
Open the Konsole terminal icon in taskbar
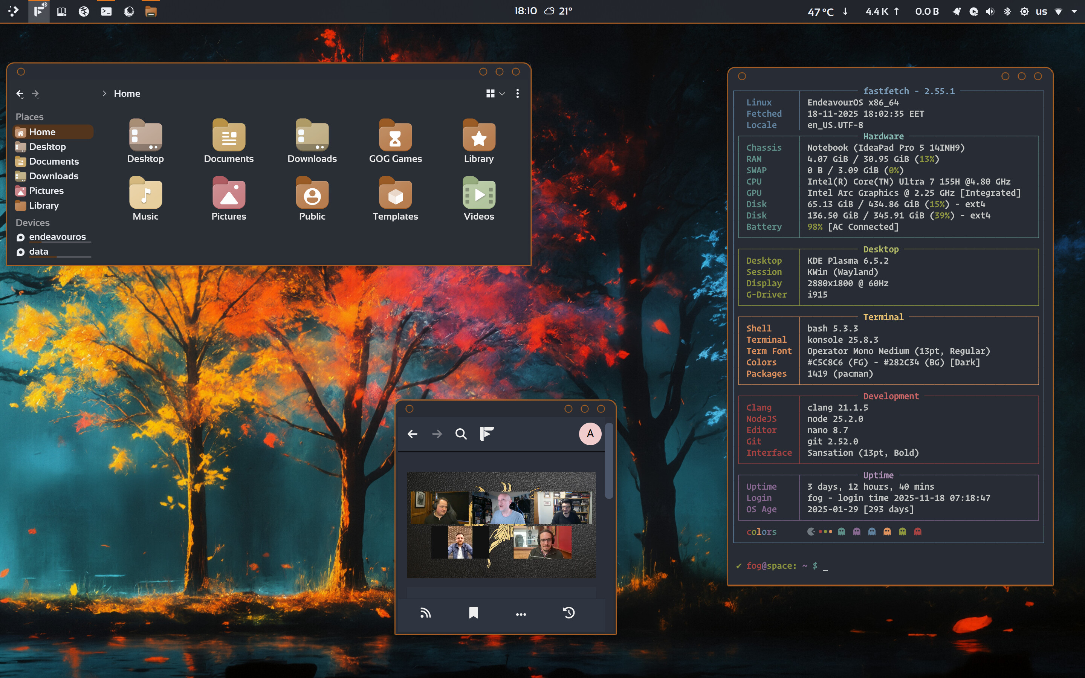coord(106,11)
